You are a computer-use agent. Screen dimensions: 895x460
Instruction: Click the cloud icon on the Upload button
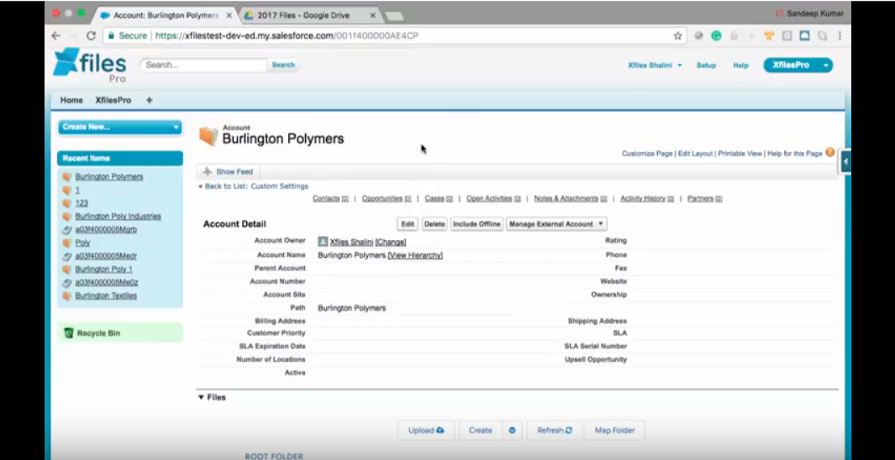click(440, 431)
